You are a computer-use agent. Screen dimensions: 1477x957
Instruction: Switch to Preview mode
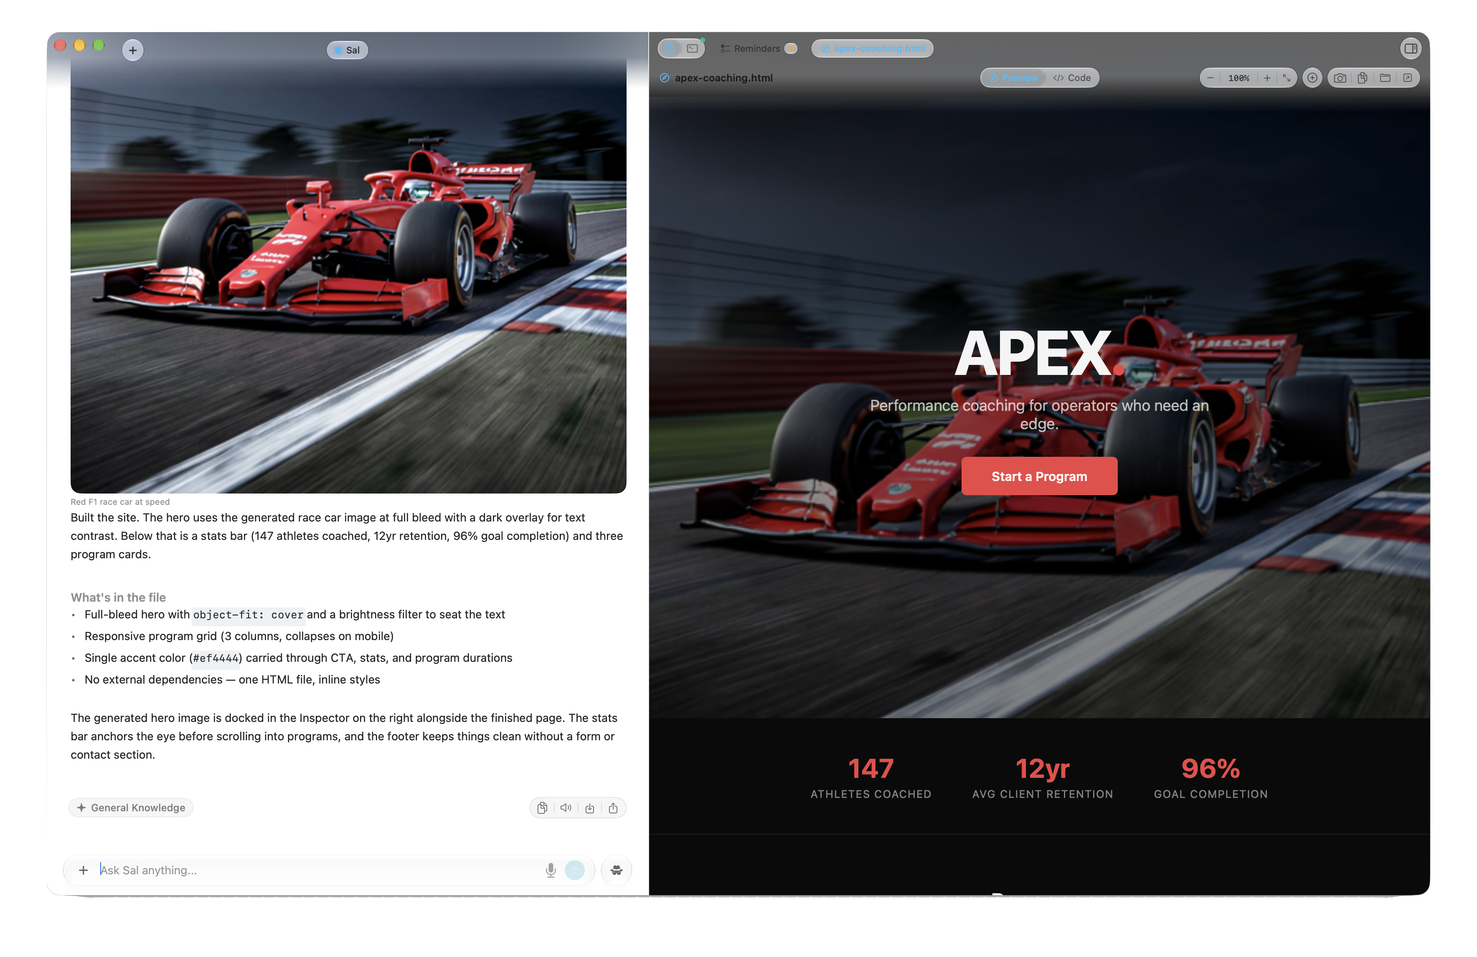1013,78
